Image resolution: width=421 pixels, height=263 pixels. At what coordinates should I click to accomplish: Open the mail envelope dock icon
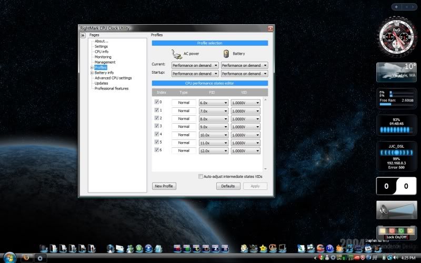(x=120, y=248)
